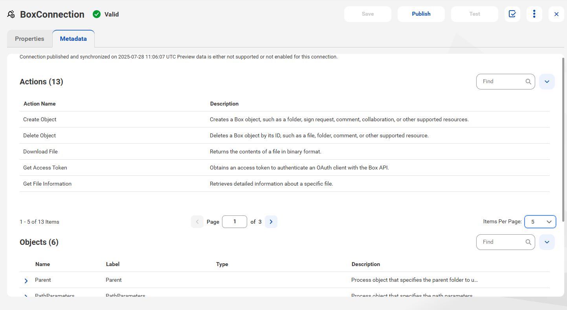Image resolution: width=567 pixels, height=310 pixels.
Task: Click the Objects Name column header
Action: tap(42, 264)
